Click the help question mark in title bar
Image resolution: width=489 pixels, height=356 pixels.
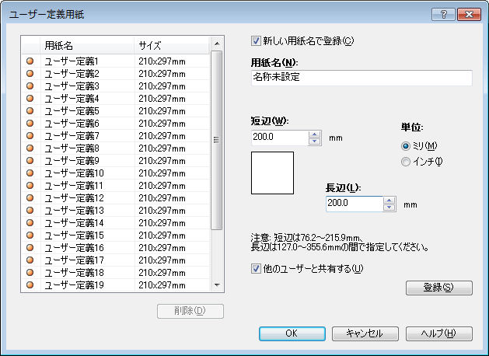pyautogui.click(x=442, y=14)
